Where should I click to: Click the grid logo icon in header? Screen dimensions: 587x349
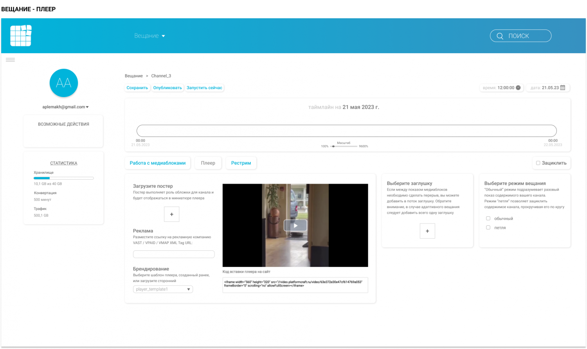[21, 36]
